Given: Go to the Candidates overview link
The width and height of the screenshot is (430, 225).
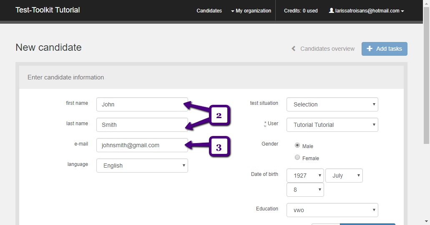Looking at the screenshot, I should (x=323, y=49).
